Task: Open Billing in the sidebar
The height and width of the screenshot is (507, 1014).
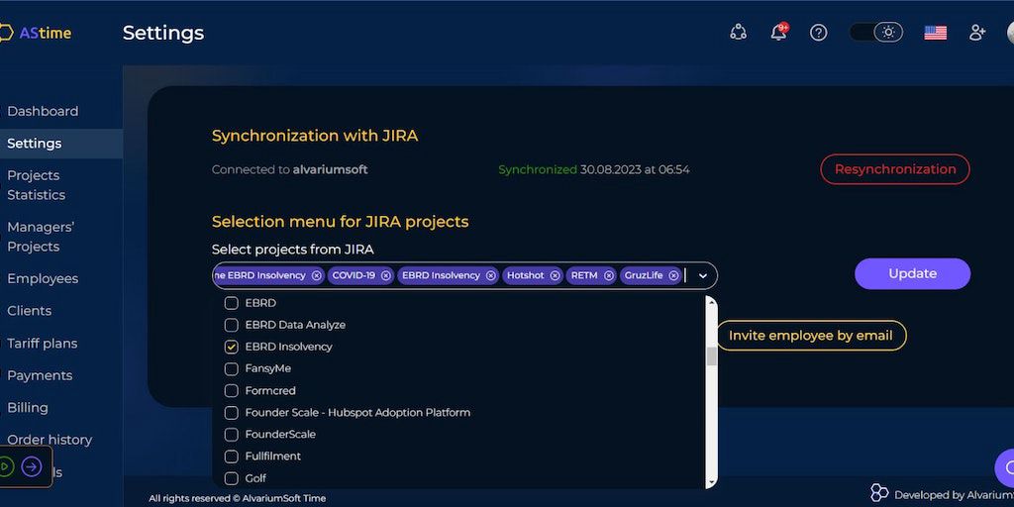Action: pos(28,408)
